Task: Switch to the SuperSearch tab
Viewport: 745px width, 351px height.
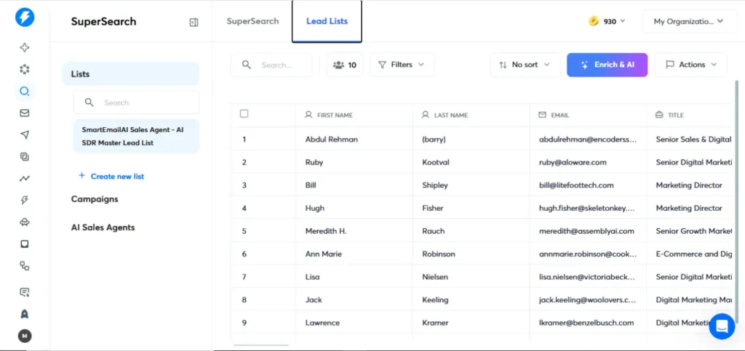Action: click(x=252, y=21)
